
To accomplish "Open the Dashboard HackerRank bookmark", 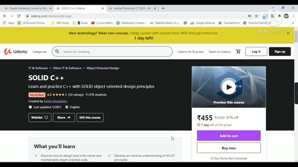I will 131,23.
